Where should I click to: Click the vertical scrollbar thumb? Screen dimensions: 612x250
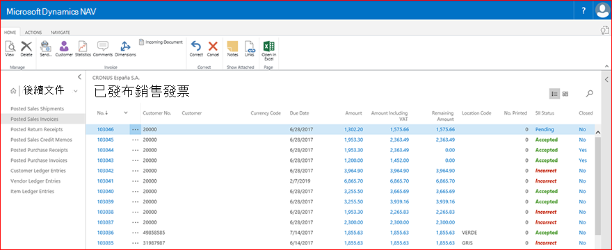click(x=598, y=185)
